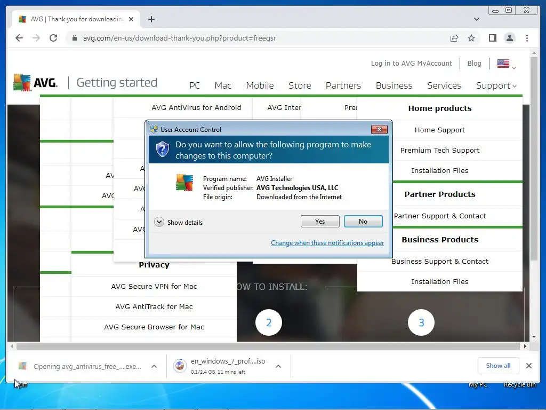Click Log in to AVG MyAccount
The width and height of the screenshot is (546, 410).
411,63
